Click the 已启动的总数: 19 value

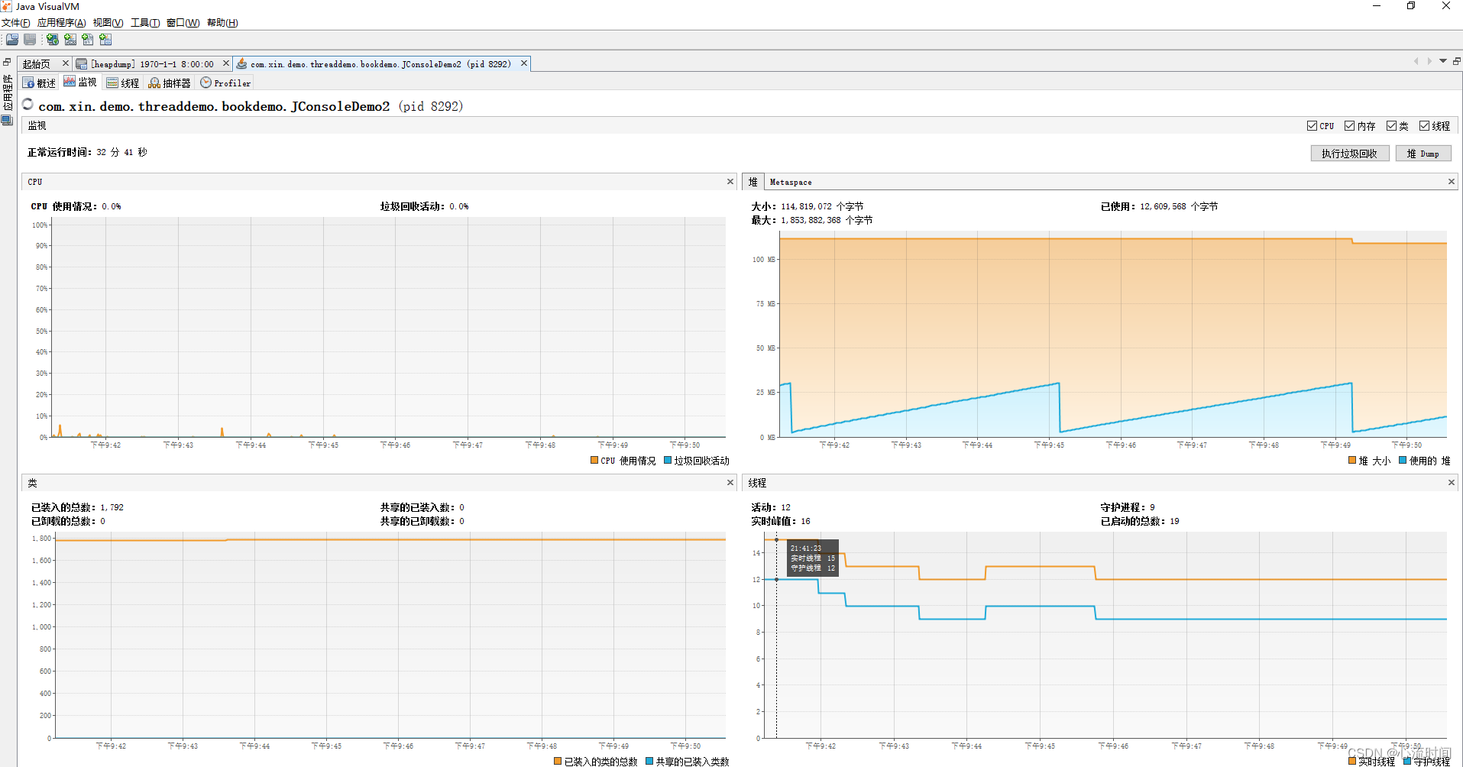tap(1140, 521)
